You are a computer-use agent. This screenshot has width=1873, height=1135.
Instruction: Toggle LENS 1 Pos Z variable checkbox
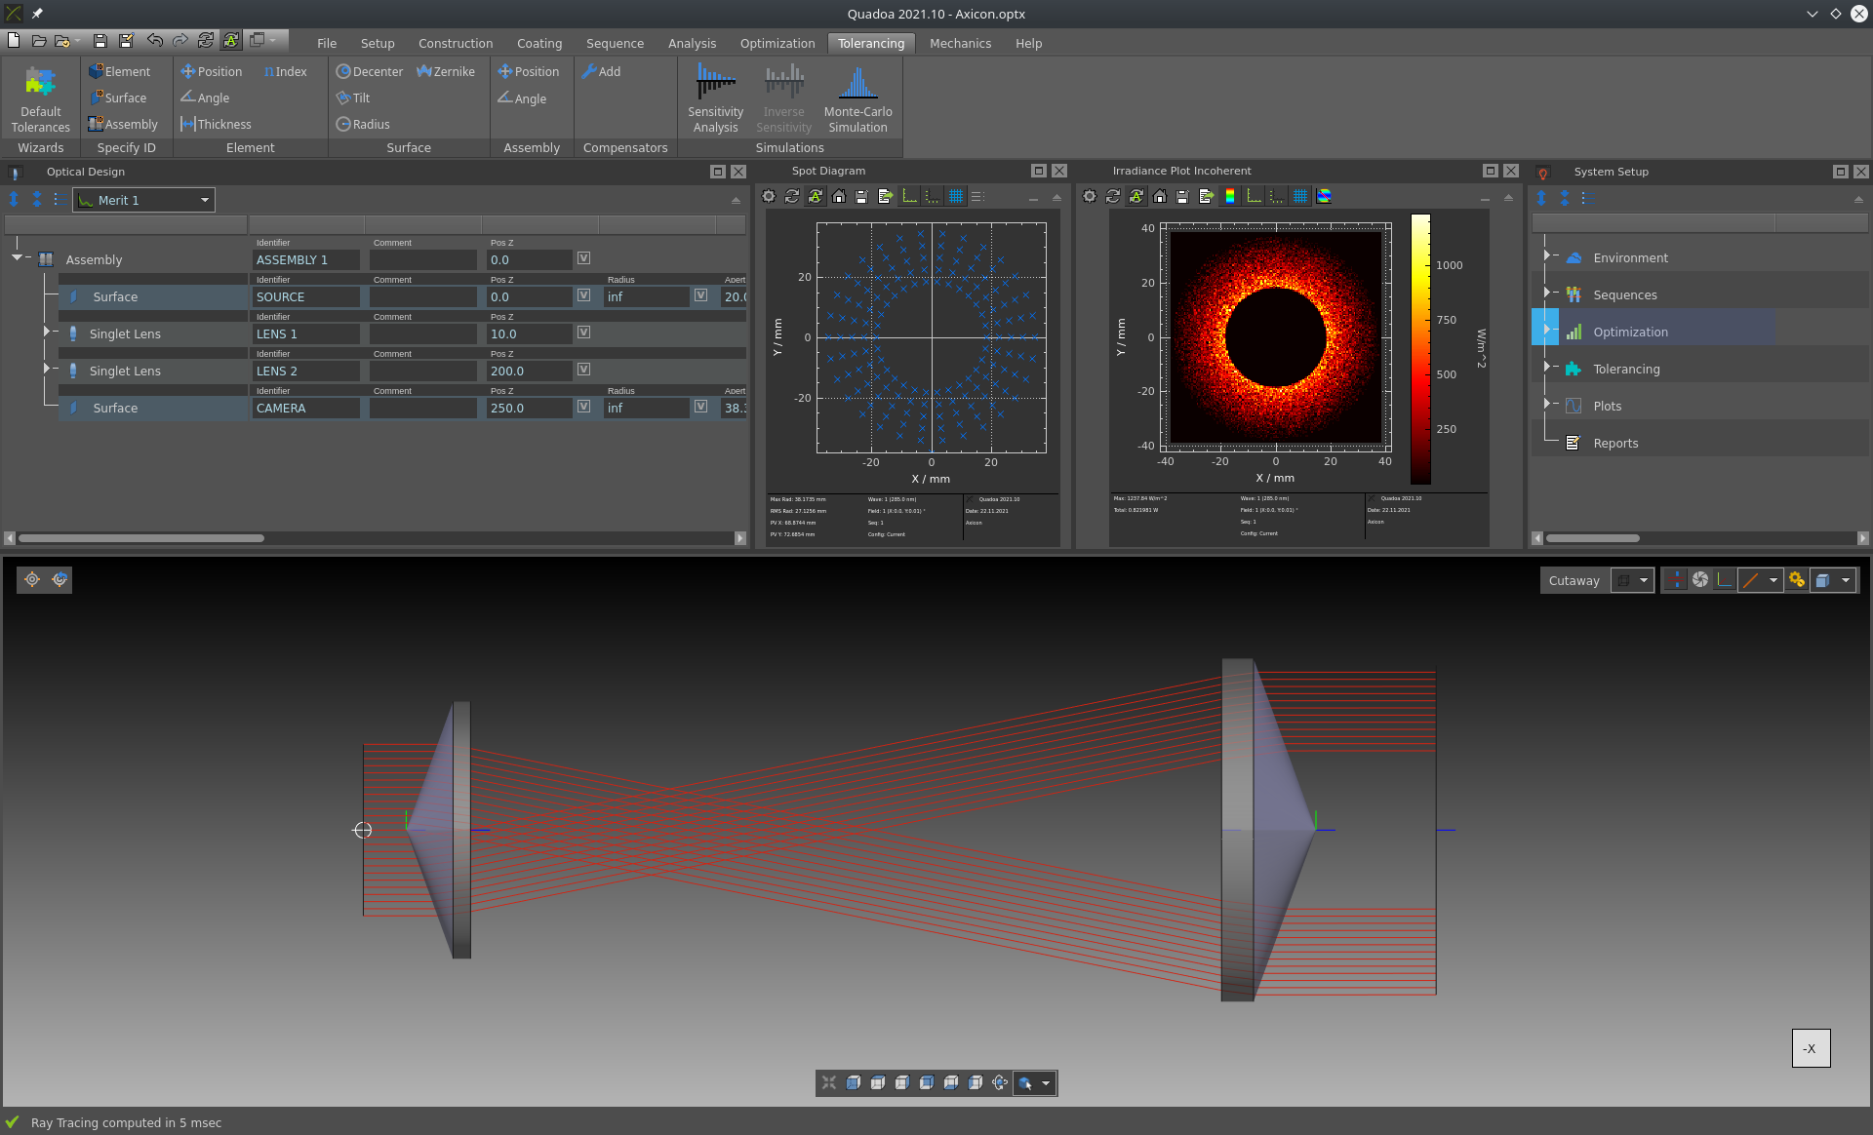(583, 333)
